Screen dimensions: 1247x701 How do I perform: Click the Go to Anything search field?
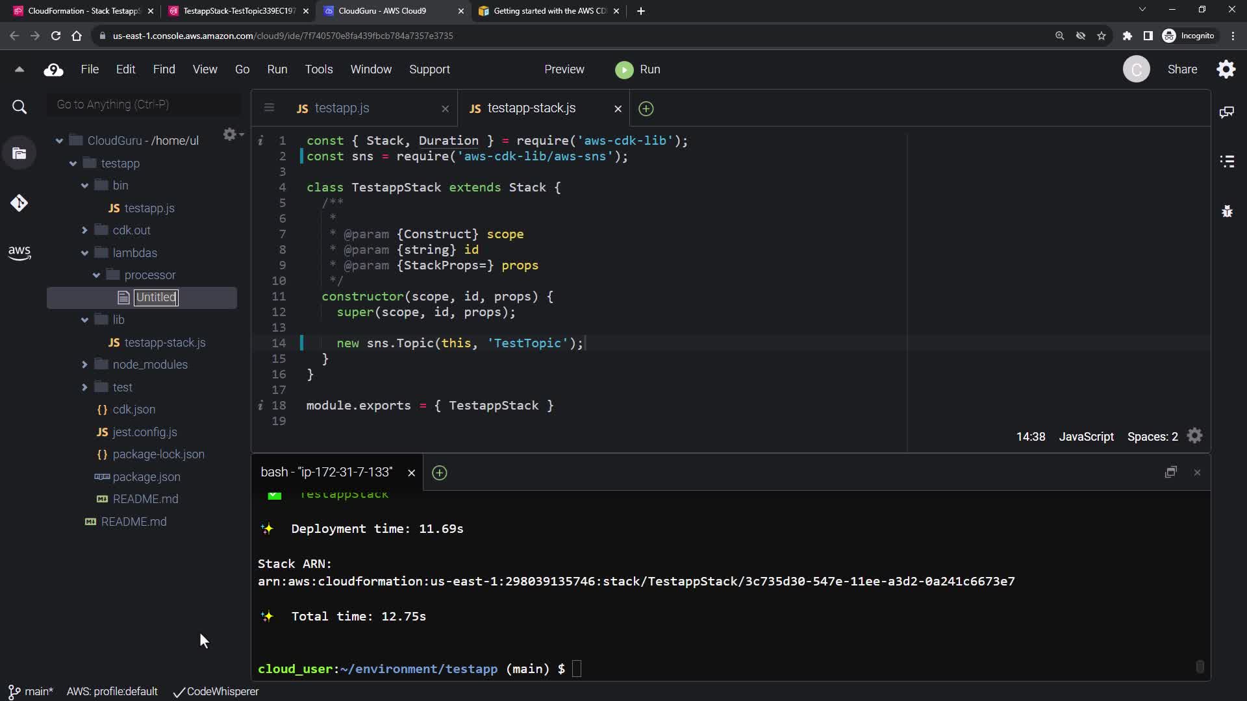point(144,105)
